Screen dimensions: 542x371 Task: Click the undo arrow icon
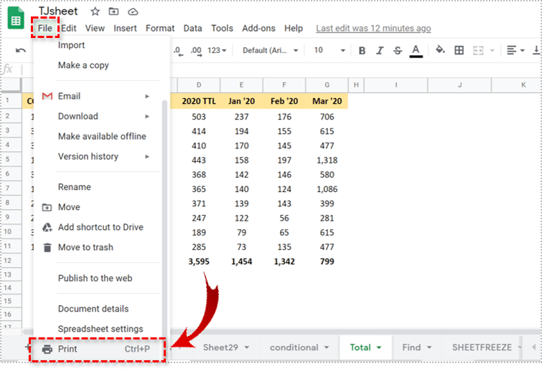pos(21,51)
